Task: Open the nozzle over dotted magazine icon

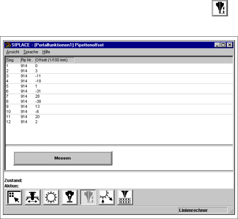Action: 125,197
